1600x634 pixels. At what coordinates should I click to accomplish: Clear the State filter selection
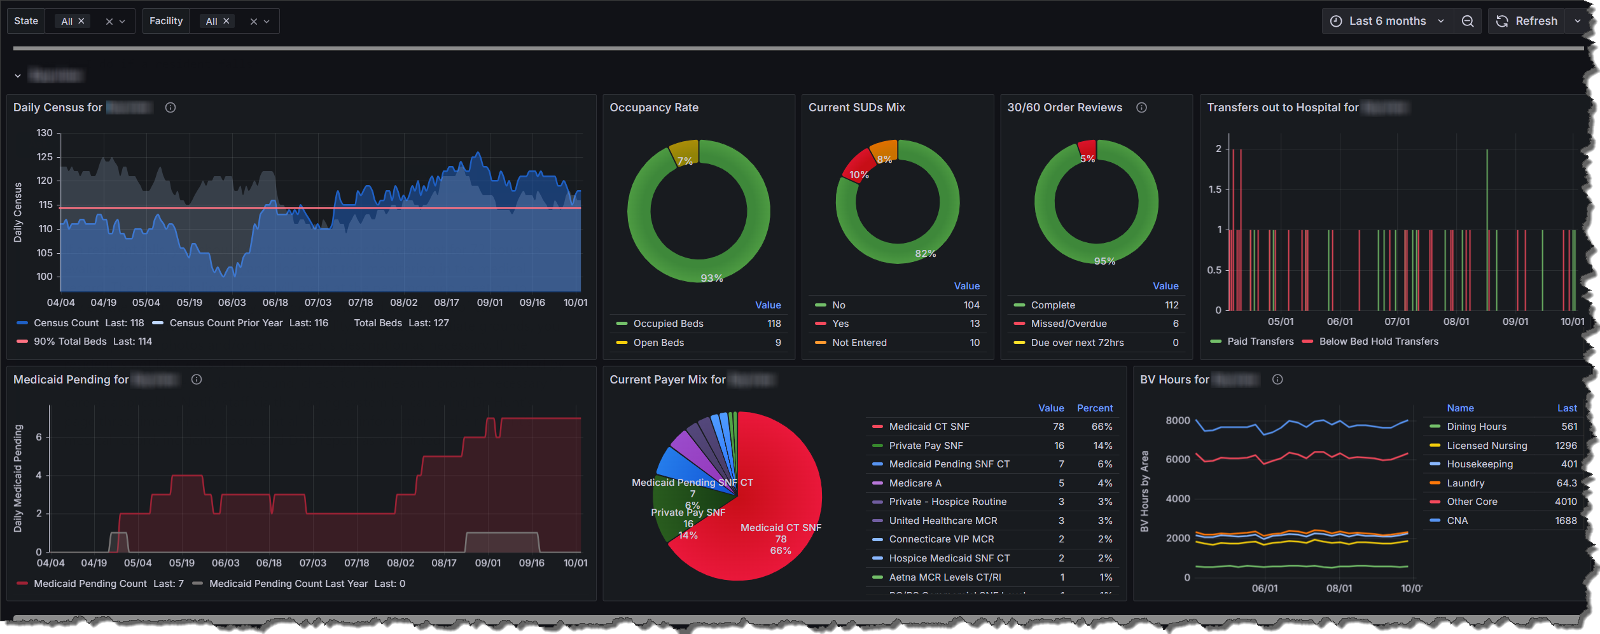click(x=109, y=22)
